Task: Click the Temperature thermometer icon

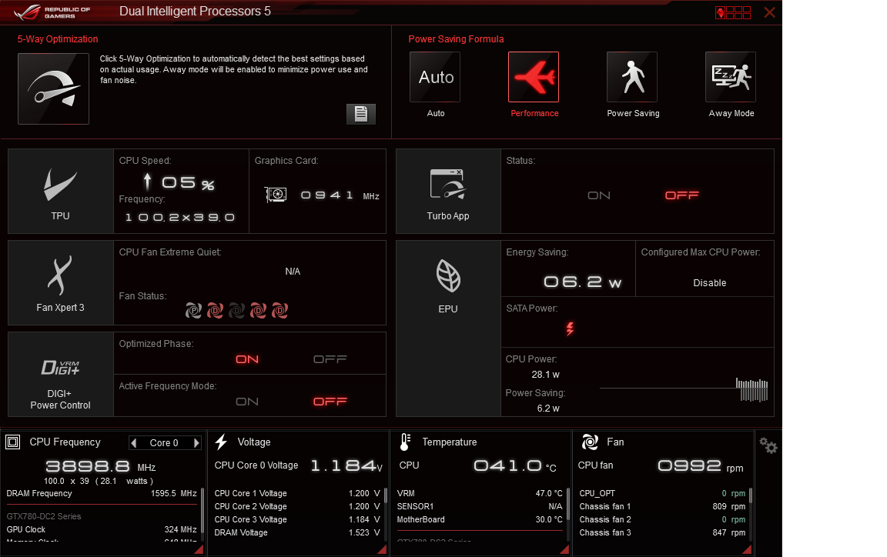Action: point(404,442)
